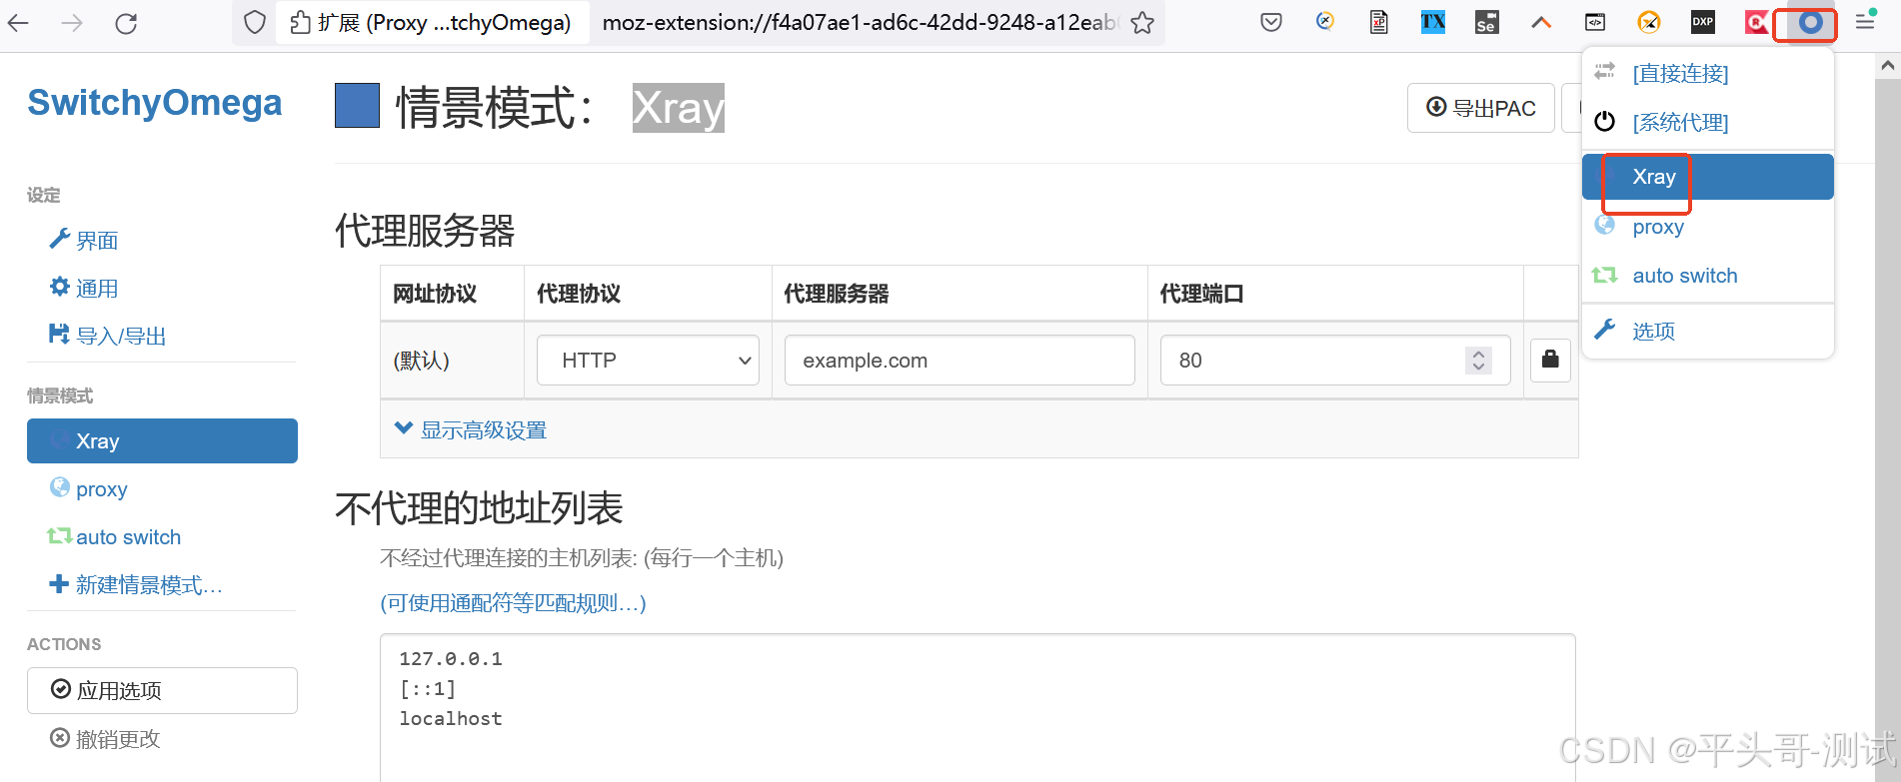Change the Xray profile color swatch
Image resolution: width=1901 pixels, height=782 pixels.
357,105
